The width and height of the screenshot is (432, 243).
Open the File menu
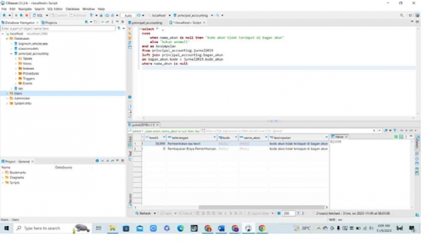[x=4, y=9]
